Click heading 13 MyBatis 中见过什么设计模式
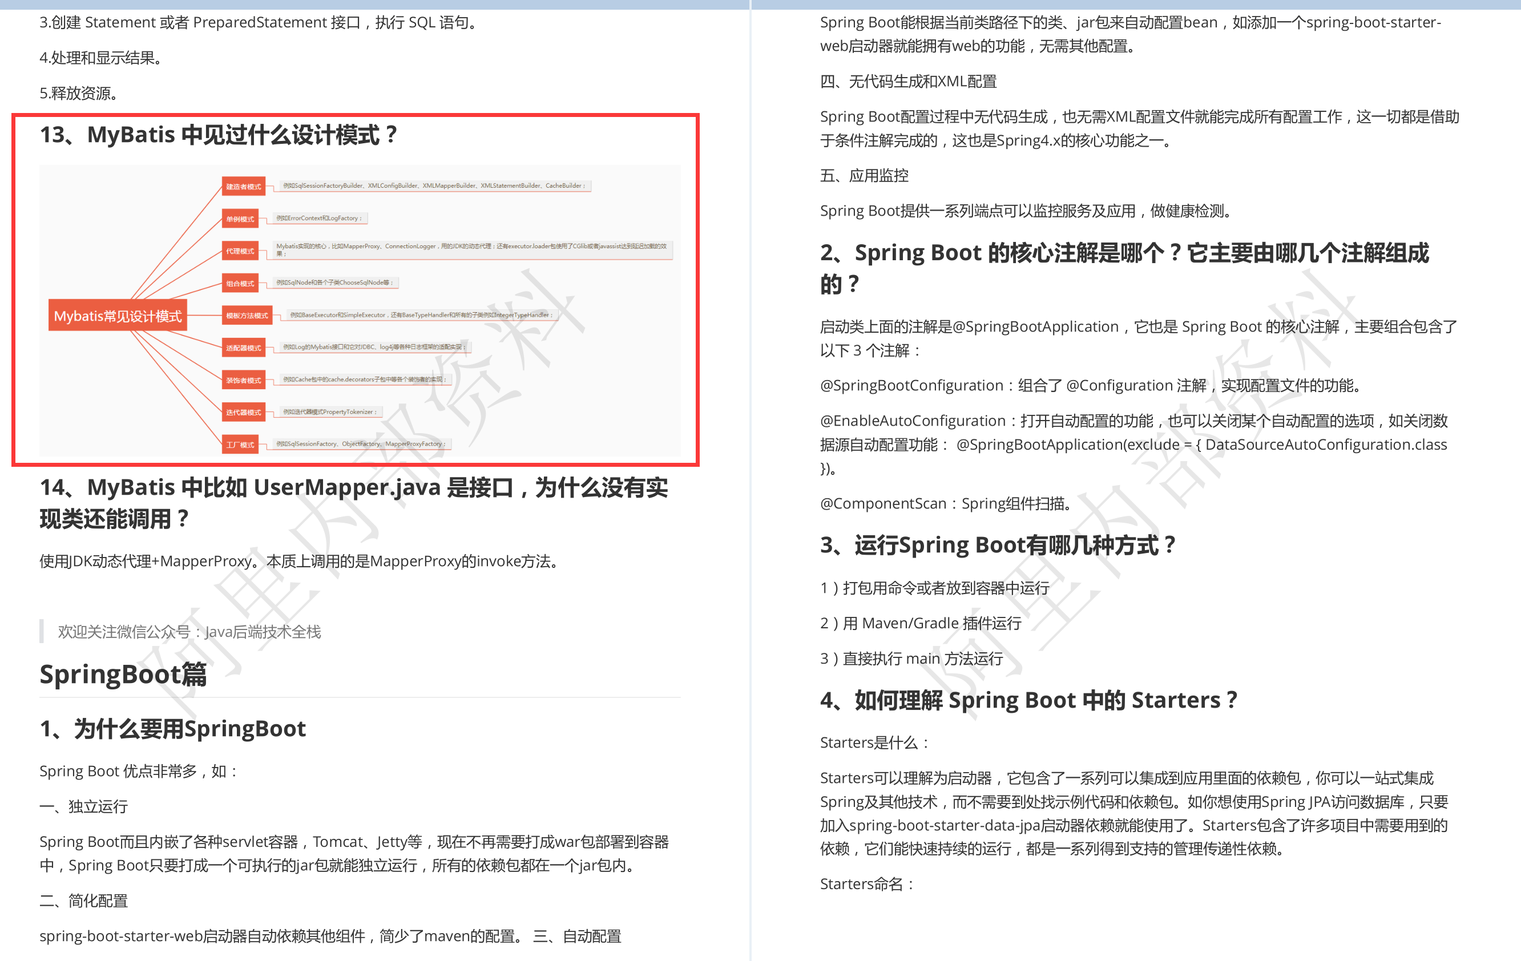The height and width of the screenshot is (961, 1521). tap(219, 135)
